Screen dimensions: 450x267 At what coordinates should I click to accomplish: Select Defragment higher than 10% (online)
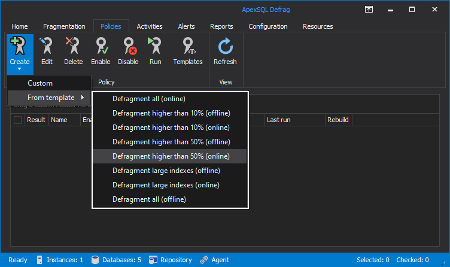coord(170,128)
